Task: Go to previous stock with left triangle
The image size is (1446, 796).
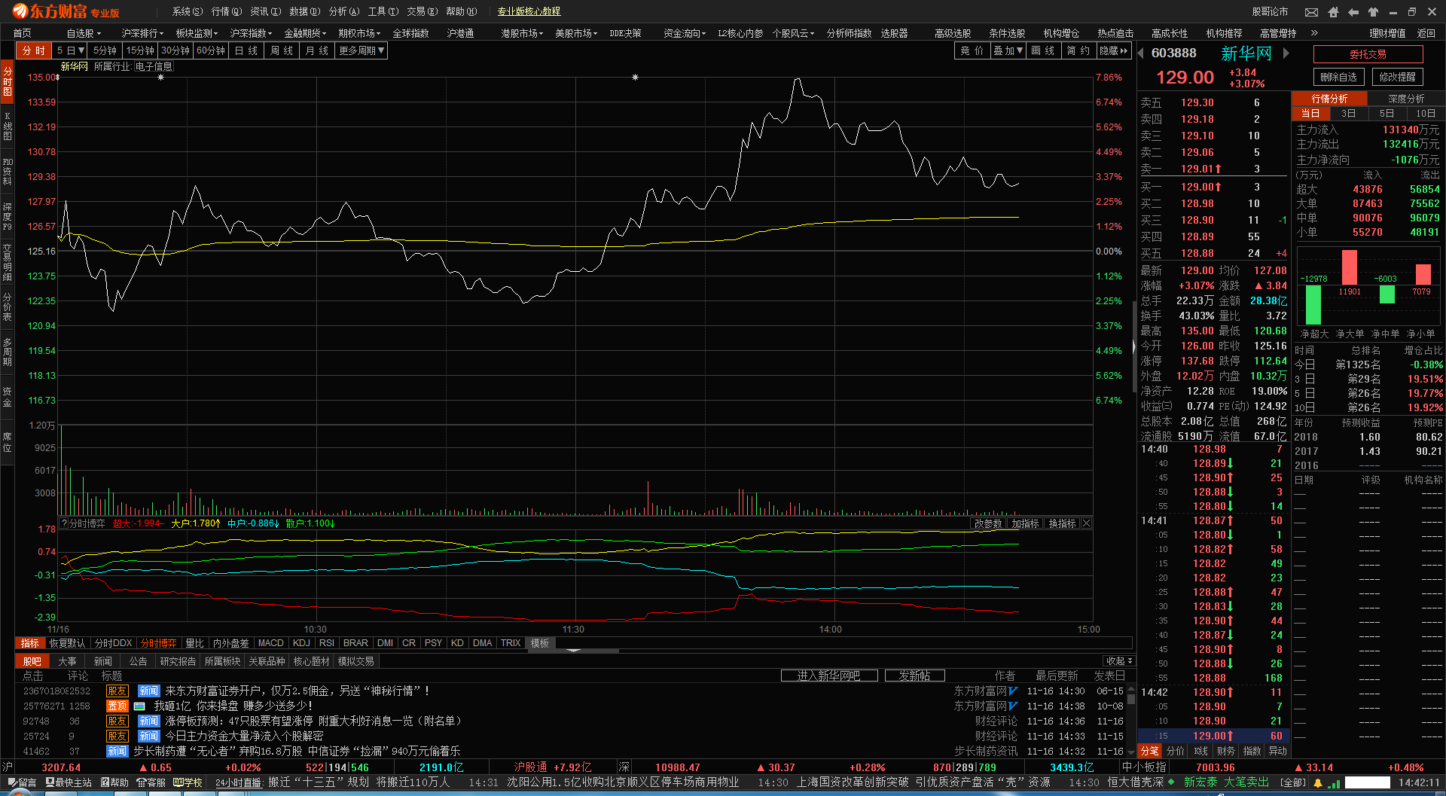Action: [x=1141, y=53]
